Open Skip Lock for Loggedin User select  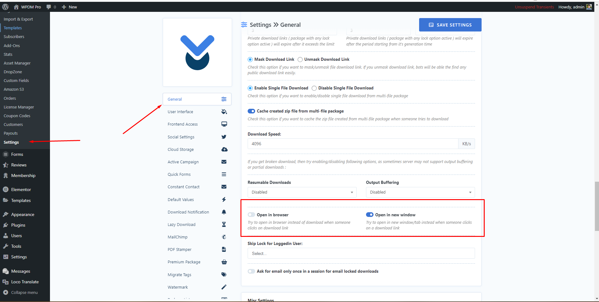pos(361,253)
